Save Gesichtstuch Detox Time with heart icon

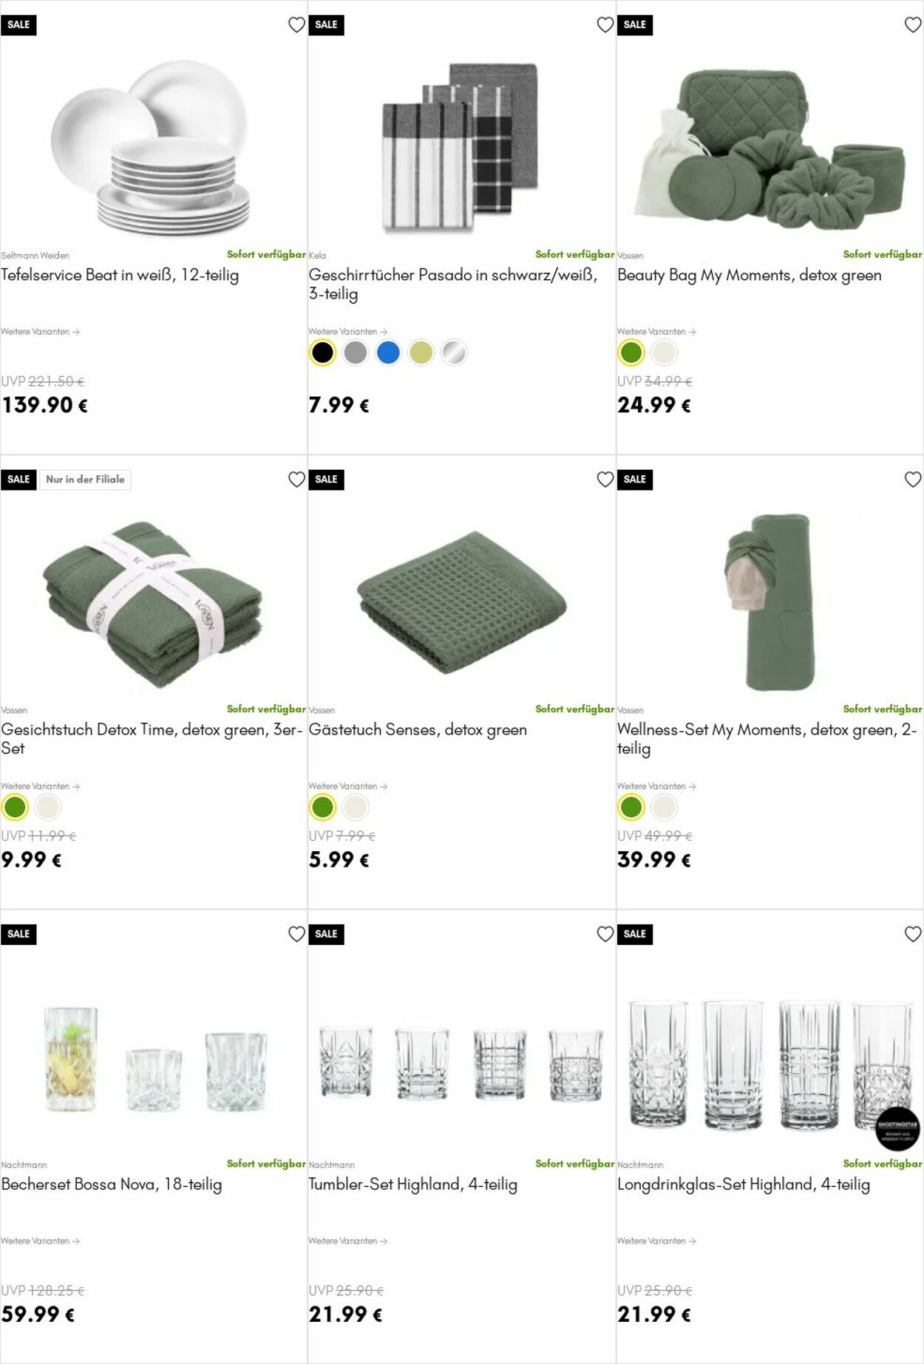[x=296, y=480]
